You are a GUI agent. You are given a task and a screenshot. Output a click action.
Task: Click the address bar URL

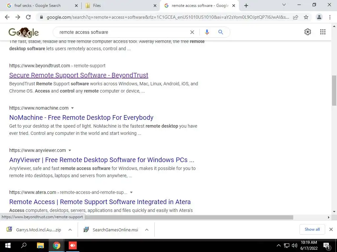coord(168,17)
